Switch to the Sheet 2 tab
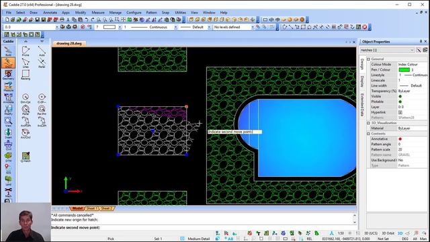This screenshot has height=242, width=430. click(106, 208)
